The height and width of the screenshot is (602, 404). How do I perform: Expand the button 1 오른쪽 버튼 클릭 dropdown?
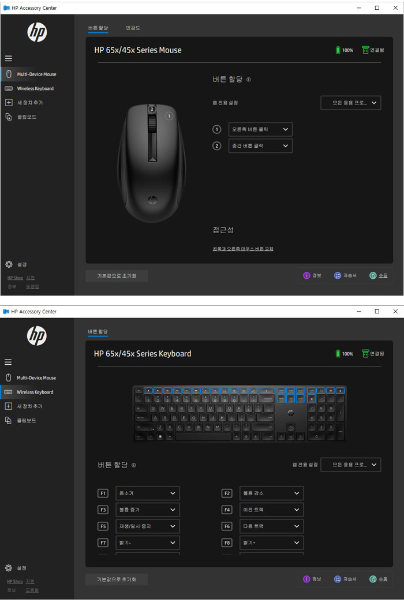[260, 129]
